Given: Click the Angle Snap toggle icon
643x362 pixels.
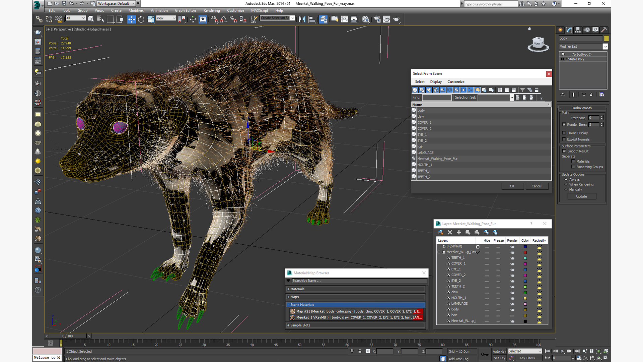Looking at the screenshot, I should [224, 19].
